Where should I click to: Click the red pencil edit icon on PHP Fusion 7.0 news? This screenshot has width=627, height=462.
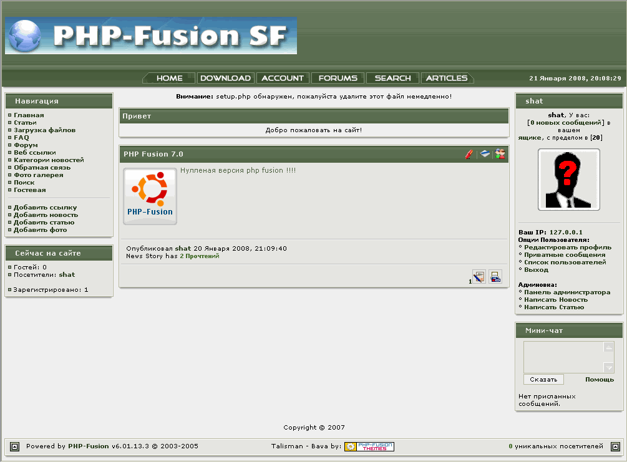pyautogui.click(x=469, y=154)
